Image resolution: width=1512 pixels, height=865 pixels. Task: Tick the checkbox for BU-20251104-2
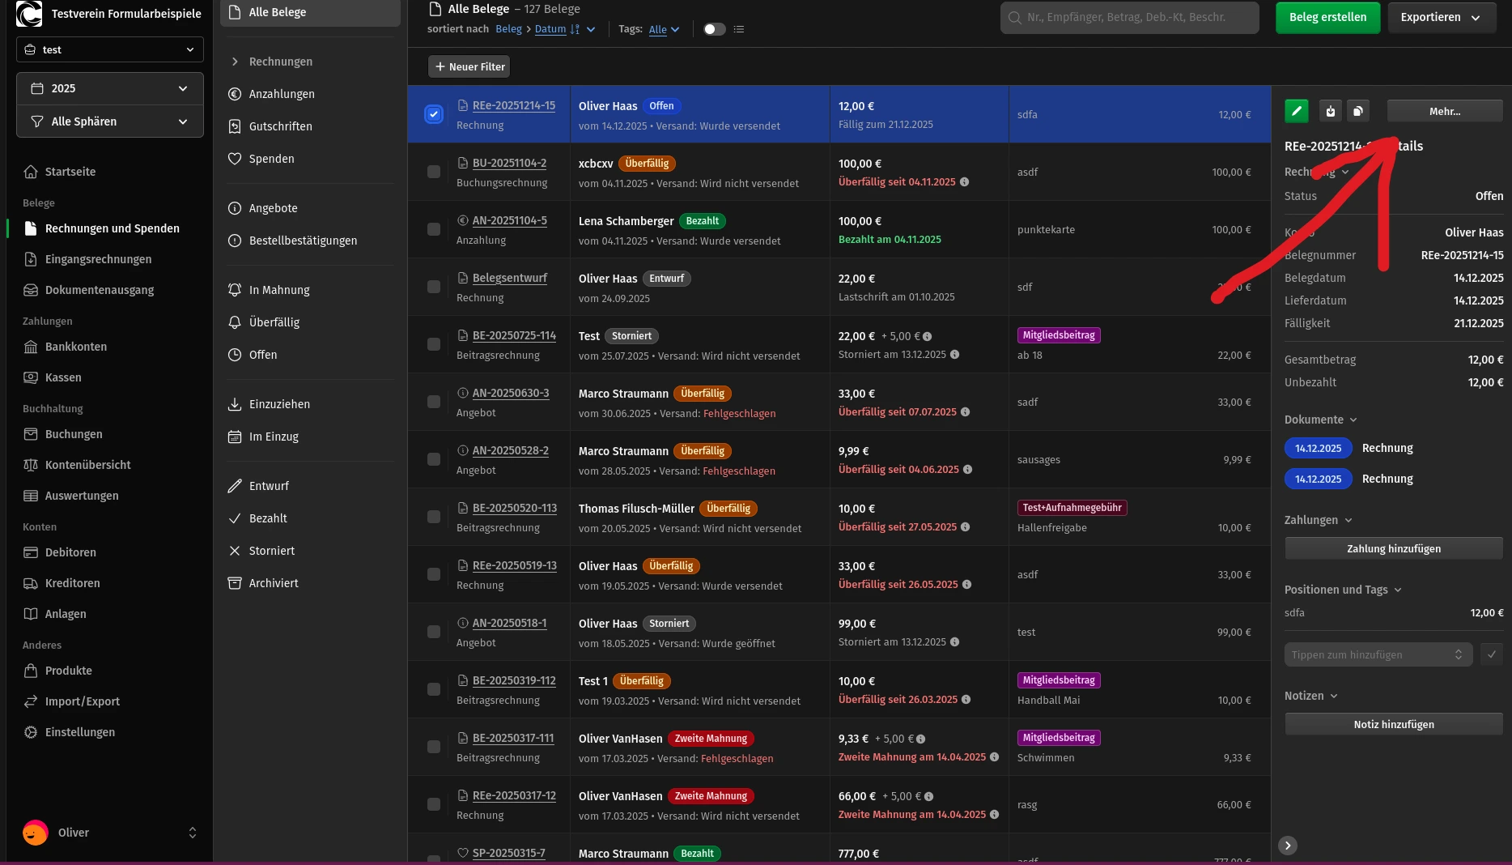434,172
